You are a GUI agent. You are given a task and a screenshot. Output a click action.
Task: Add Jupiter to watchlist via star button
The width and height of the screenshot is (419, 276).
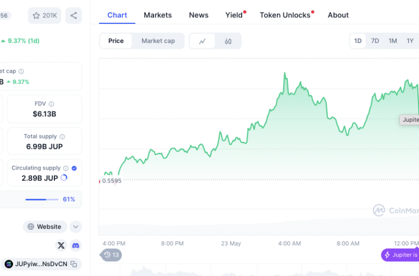45,16
